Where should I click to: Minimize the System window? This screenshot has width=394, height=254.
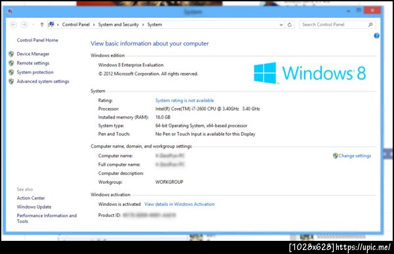pos(348,11)
